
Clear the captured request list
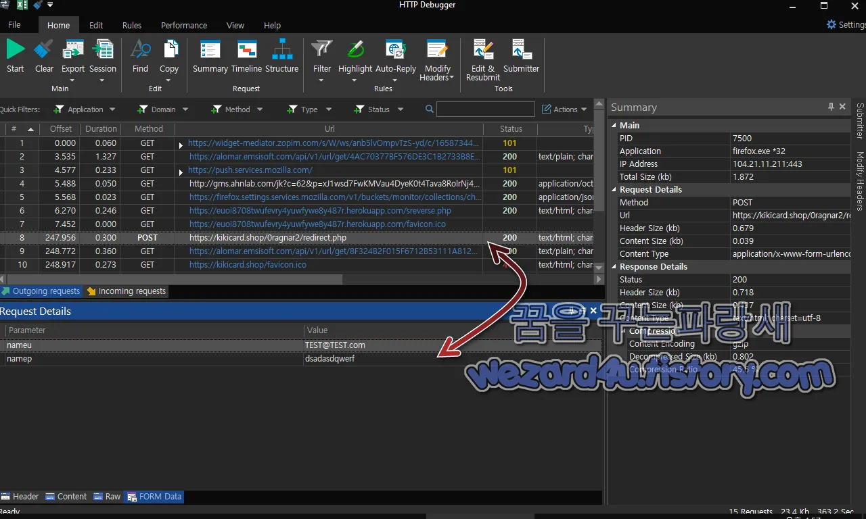click(x=44, y=56)
